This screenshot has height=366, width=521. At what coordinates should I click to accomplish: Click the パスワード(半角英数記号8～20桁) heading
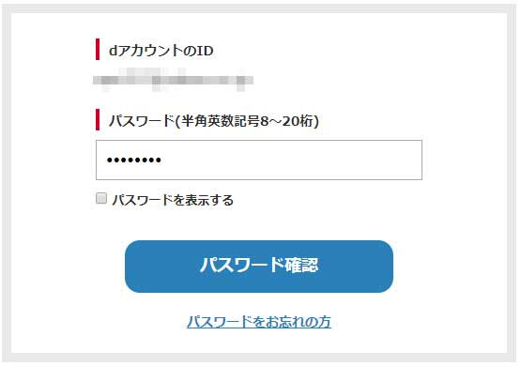pyautogui.click(x=214, y=121)
